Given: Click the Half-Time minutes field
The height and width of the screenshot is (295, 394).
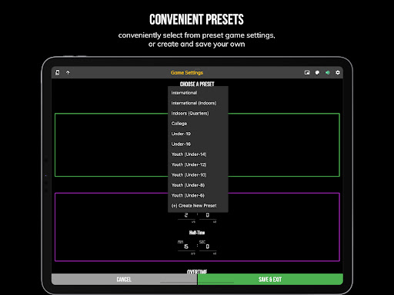Looking at the screenshot, I should pos(186,247).
